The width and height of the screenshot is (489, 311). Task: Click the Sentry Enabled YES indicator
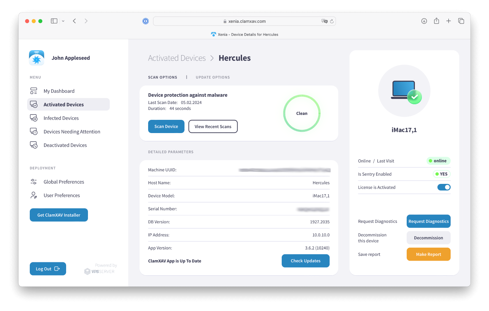(441, 174)
